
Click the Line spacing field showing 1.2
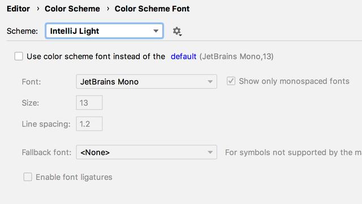click(x=89, y=124)
